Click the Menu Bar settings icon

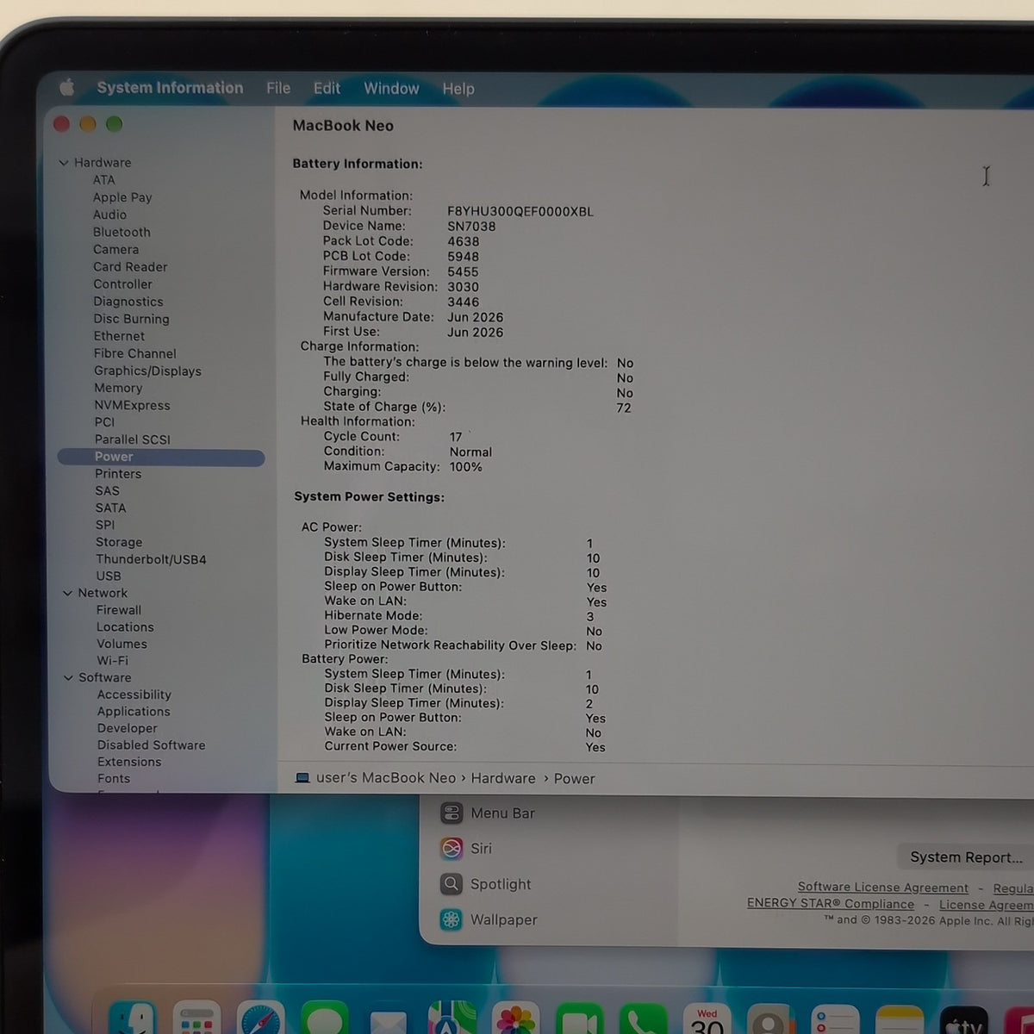click(452, 813)
